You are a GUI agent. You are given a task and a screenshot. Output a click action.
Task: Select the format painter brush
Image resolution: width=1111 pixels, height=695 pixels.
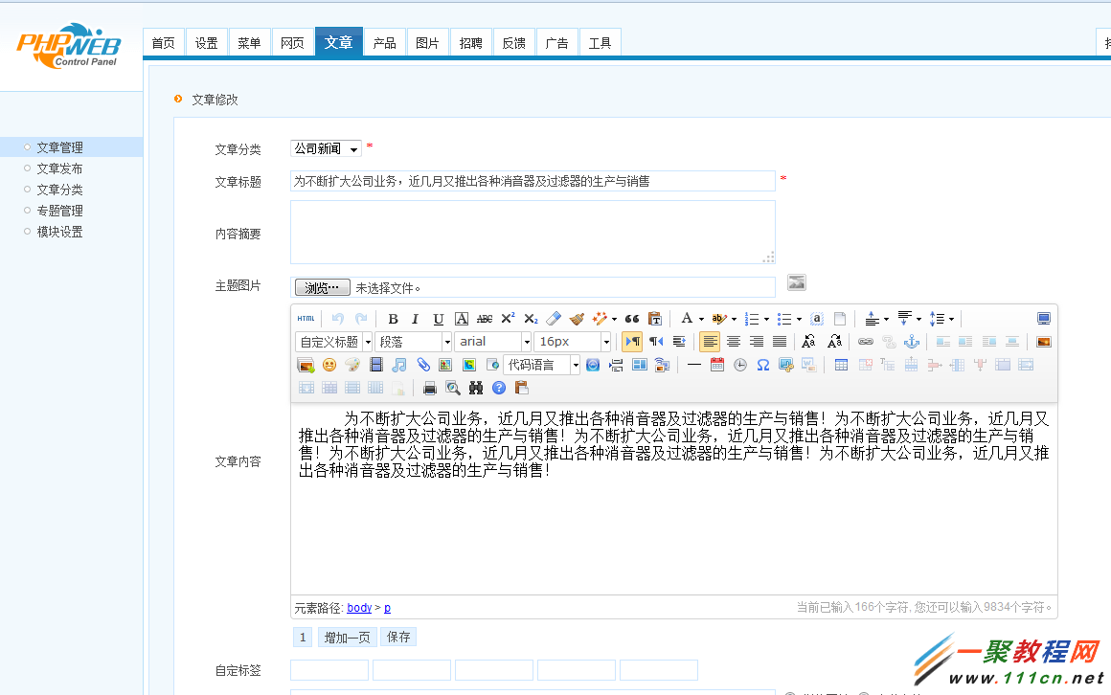[577, 319]
